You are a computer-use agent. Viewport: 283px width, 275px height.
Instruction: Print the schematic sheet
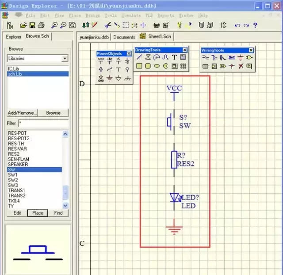click(x=41, y=25)
